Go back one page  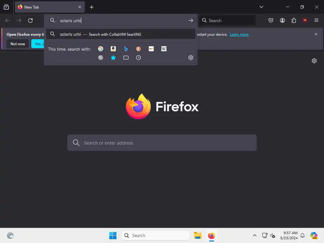(8, 21)
